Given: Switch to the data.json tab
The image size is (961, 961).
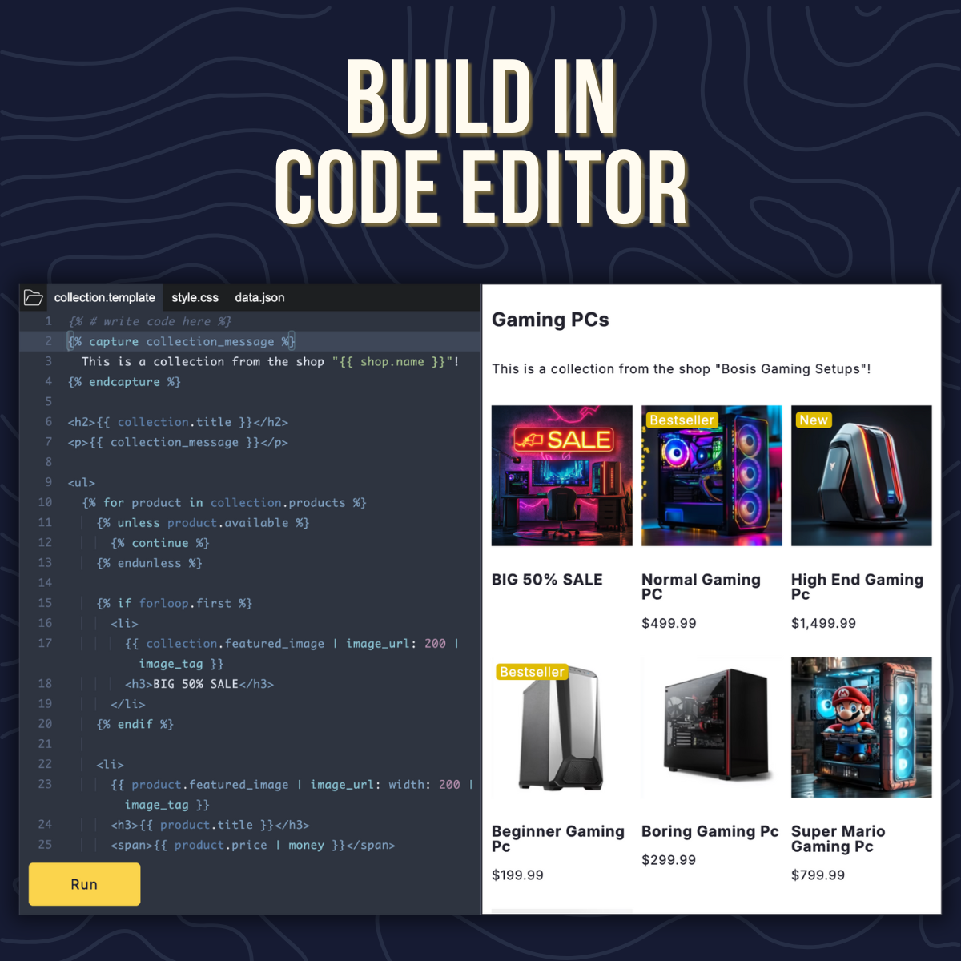Looking at the screenshot, I should tap(259, 297).
